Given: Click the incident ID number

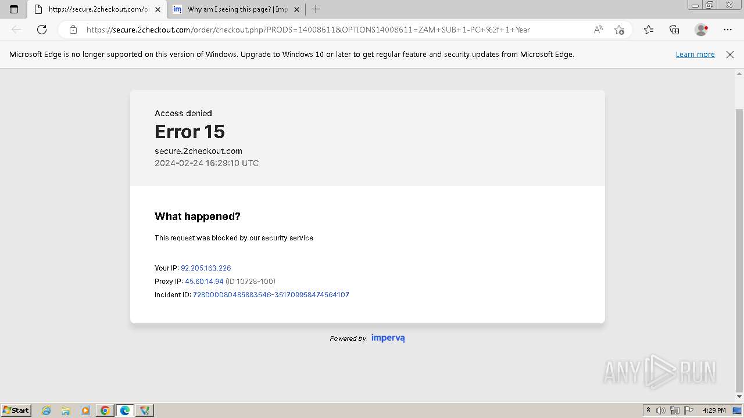Looking at the screenshot, I should point(271,295).
